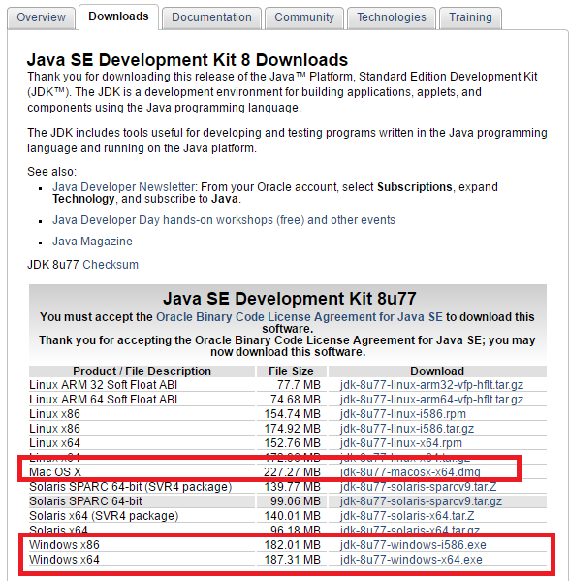Viewport: 569px width, 581px height.
Task: Click the File Size column header
Action: coord(291,371)
